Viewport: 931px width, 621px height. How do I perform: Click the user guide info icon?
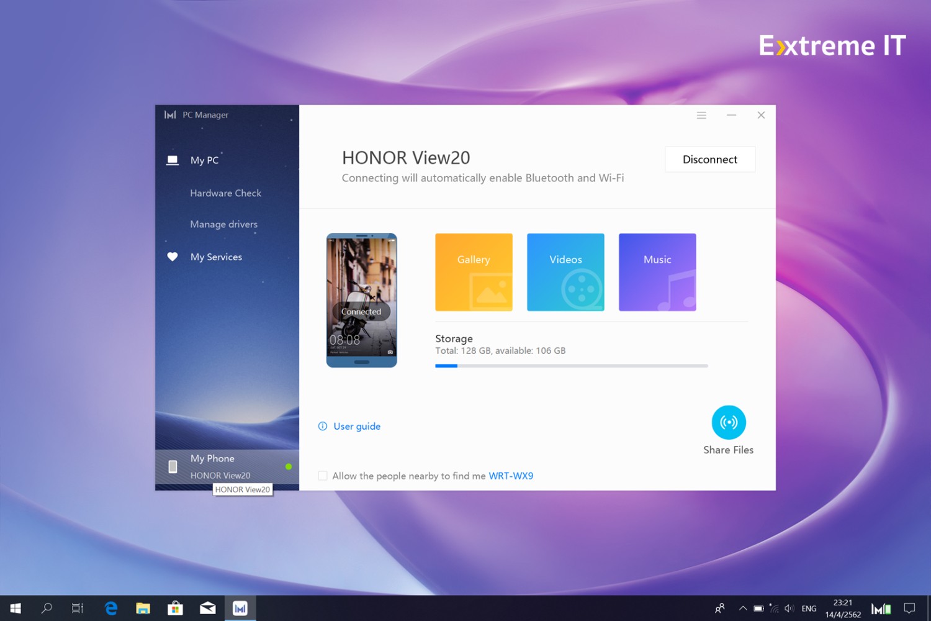click(323, 426)
